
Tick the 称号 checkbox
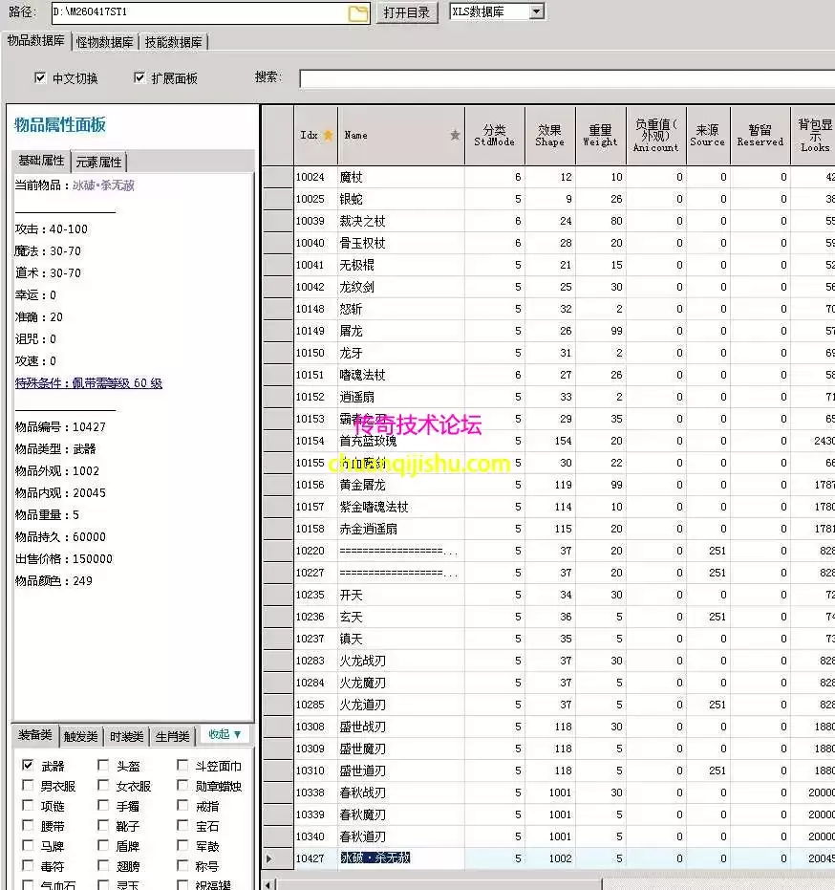point(182,865)
